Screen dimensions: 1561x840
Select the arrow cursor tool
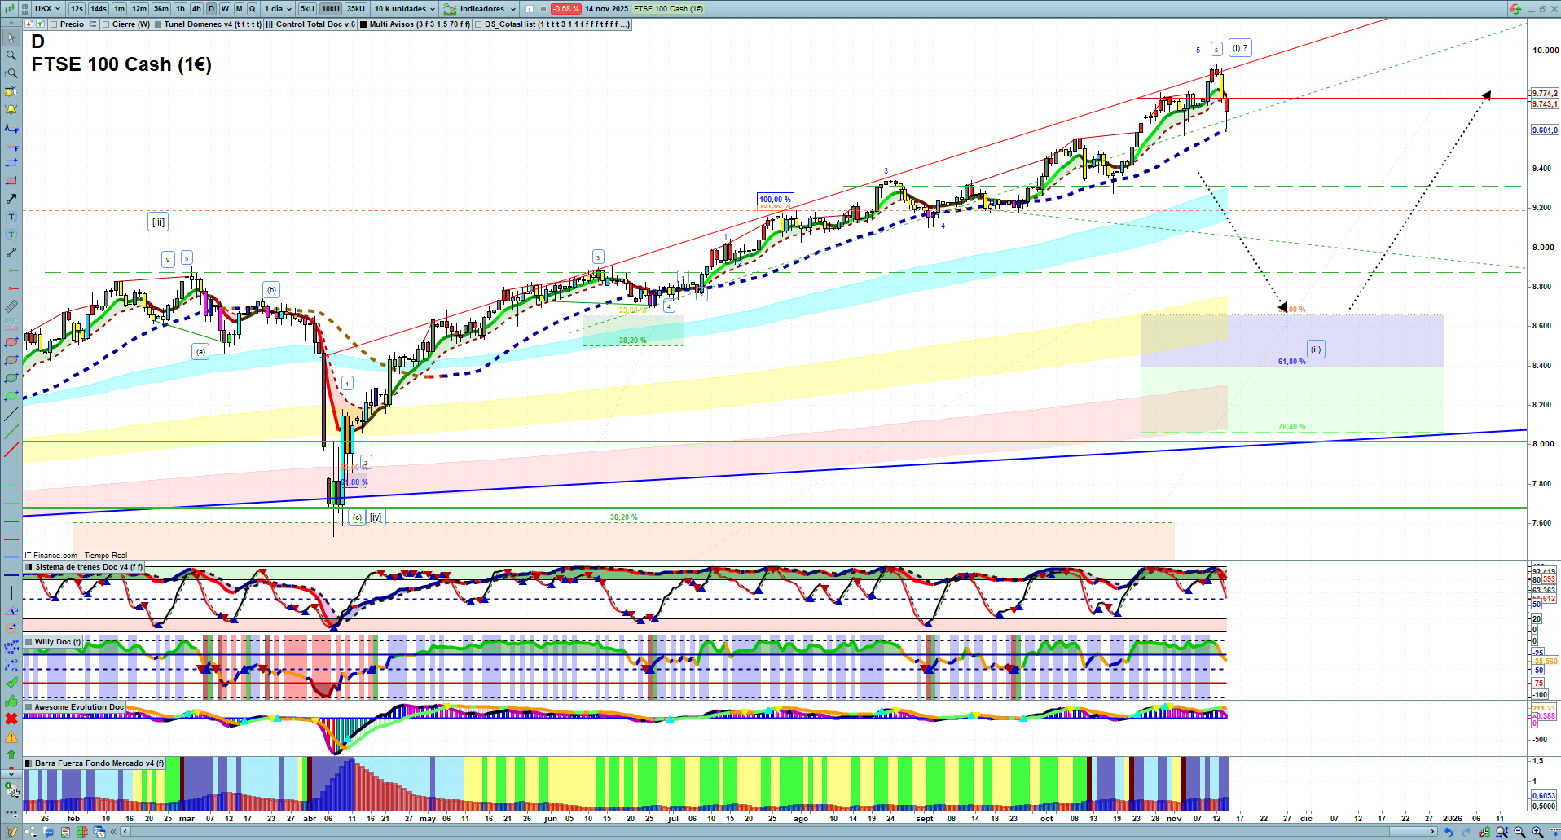11,37
